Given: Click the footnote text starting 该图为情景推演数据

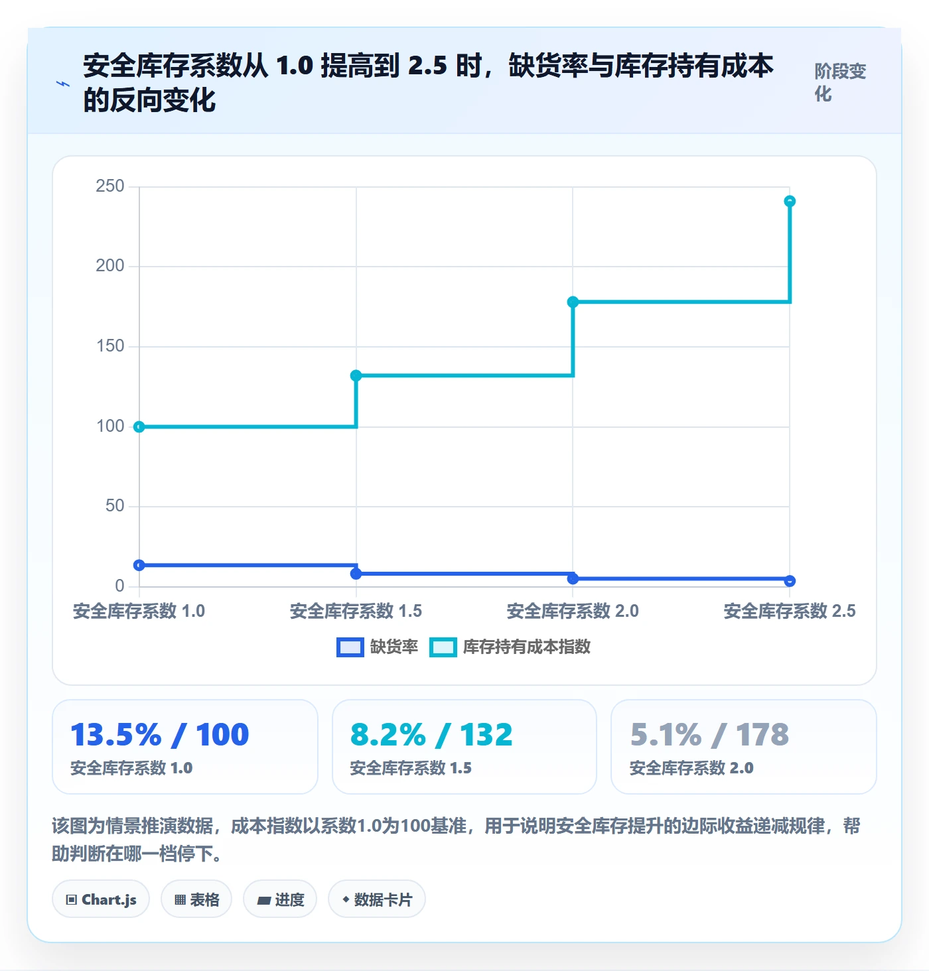Looking at the screenshot, I should tap(457, 840).
